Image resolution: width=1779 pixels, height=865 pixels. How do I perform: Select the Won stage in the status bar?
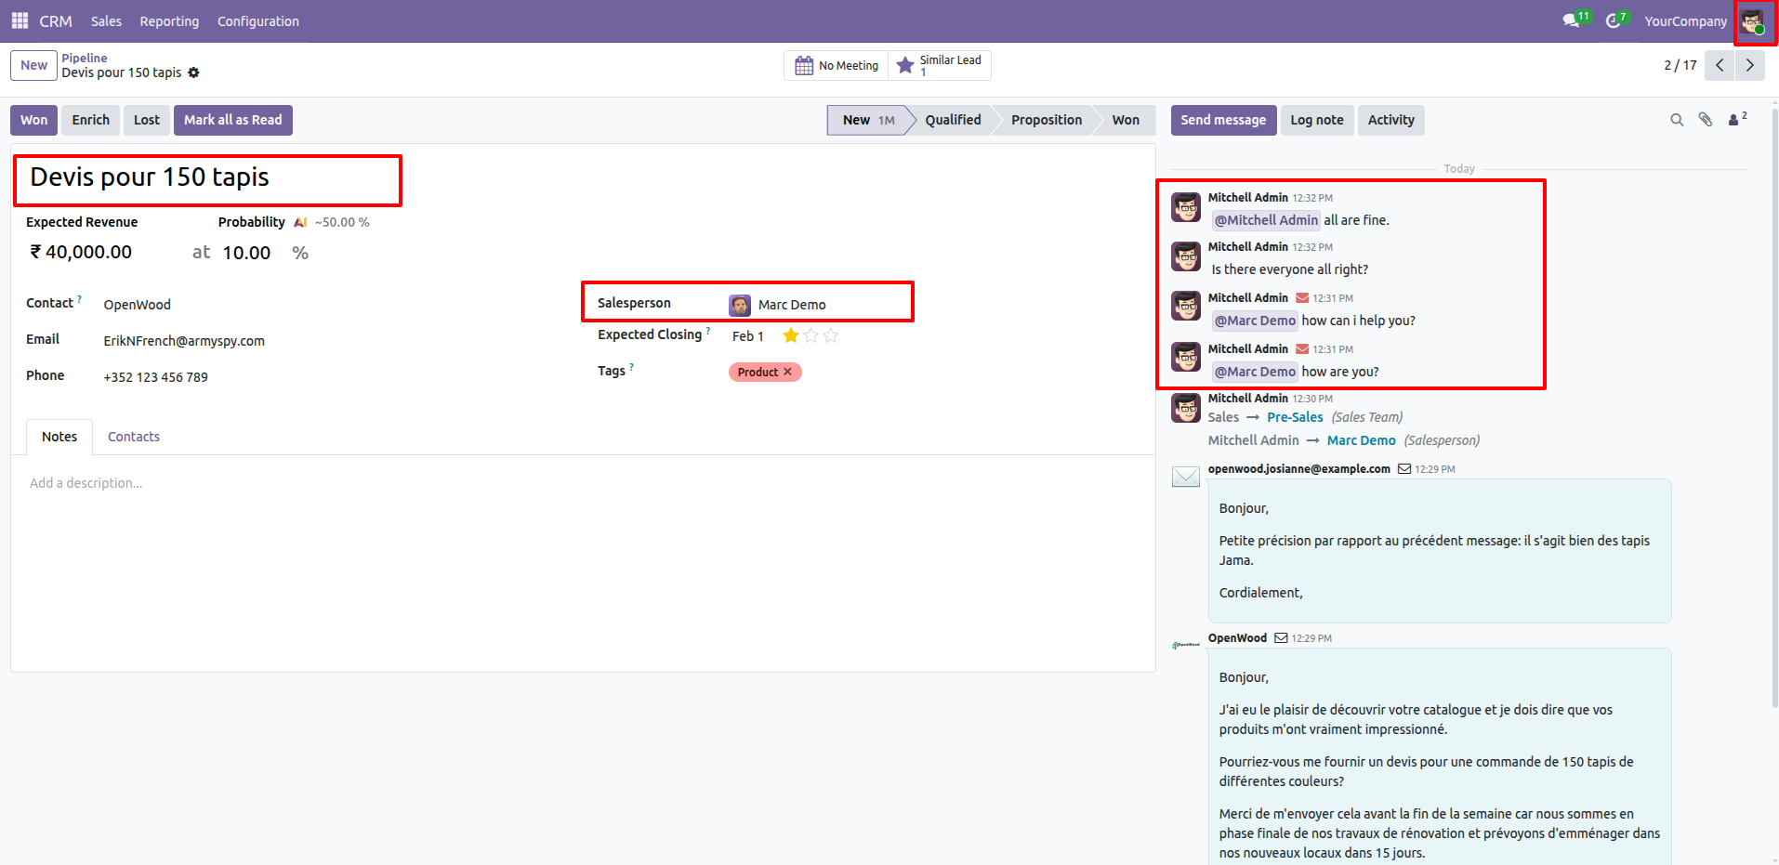coord(1126,120)
